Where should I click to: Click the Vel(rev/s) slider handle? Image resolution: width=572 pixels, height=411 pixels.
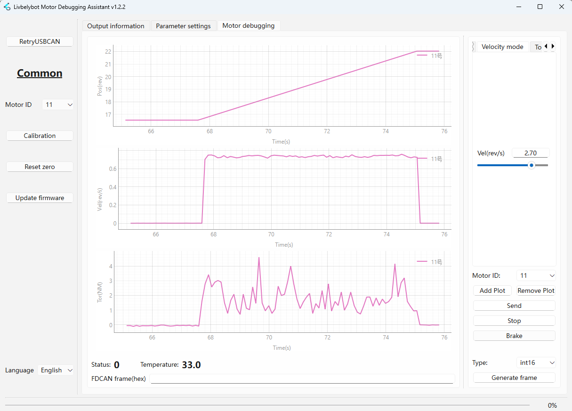(532, 165)
